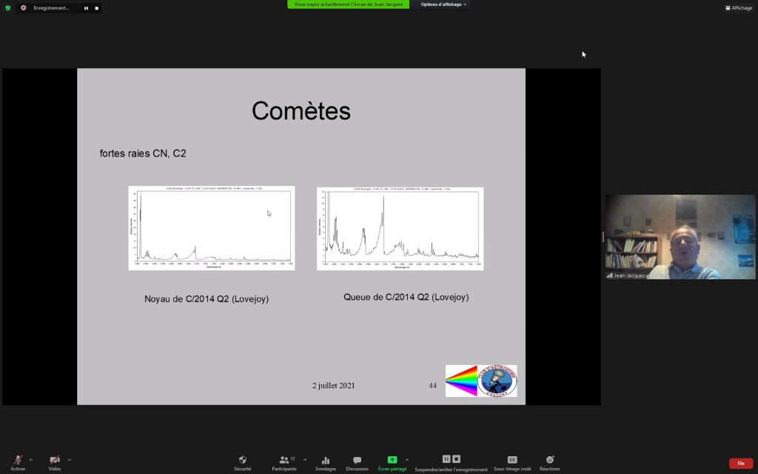Expand the arrow next to Participants
758x474 pixels.
coord(304,460)
